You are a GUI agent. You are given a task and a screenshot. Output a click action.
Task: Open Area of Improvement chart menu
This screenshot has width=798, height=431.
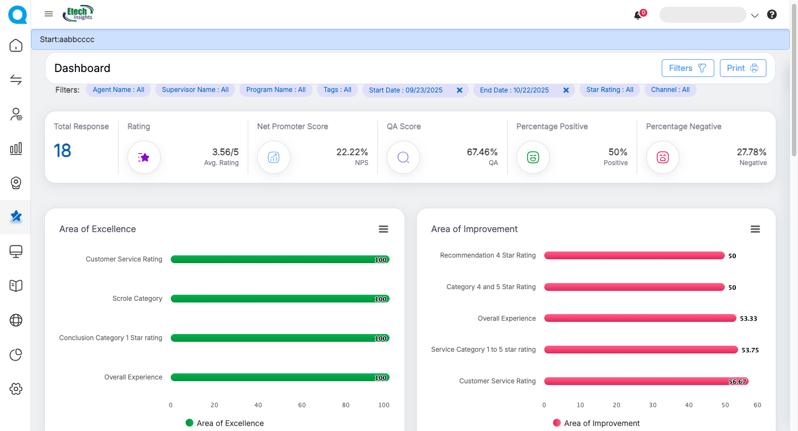[x=755, y=229]
